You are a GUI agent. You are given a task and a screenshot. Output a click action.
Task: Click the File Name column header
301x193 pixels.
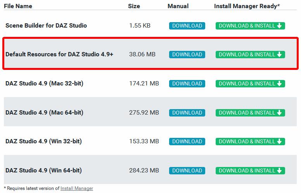[x=18, y=6]
